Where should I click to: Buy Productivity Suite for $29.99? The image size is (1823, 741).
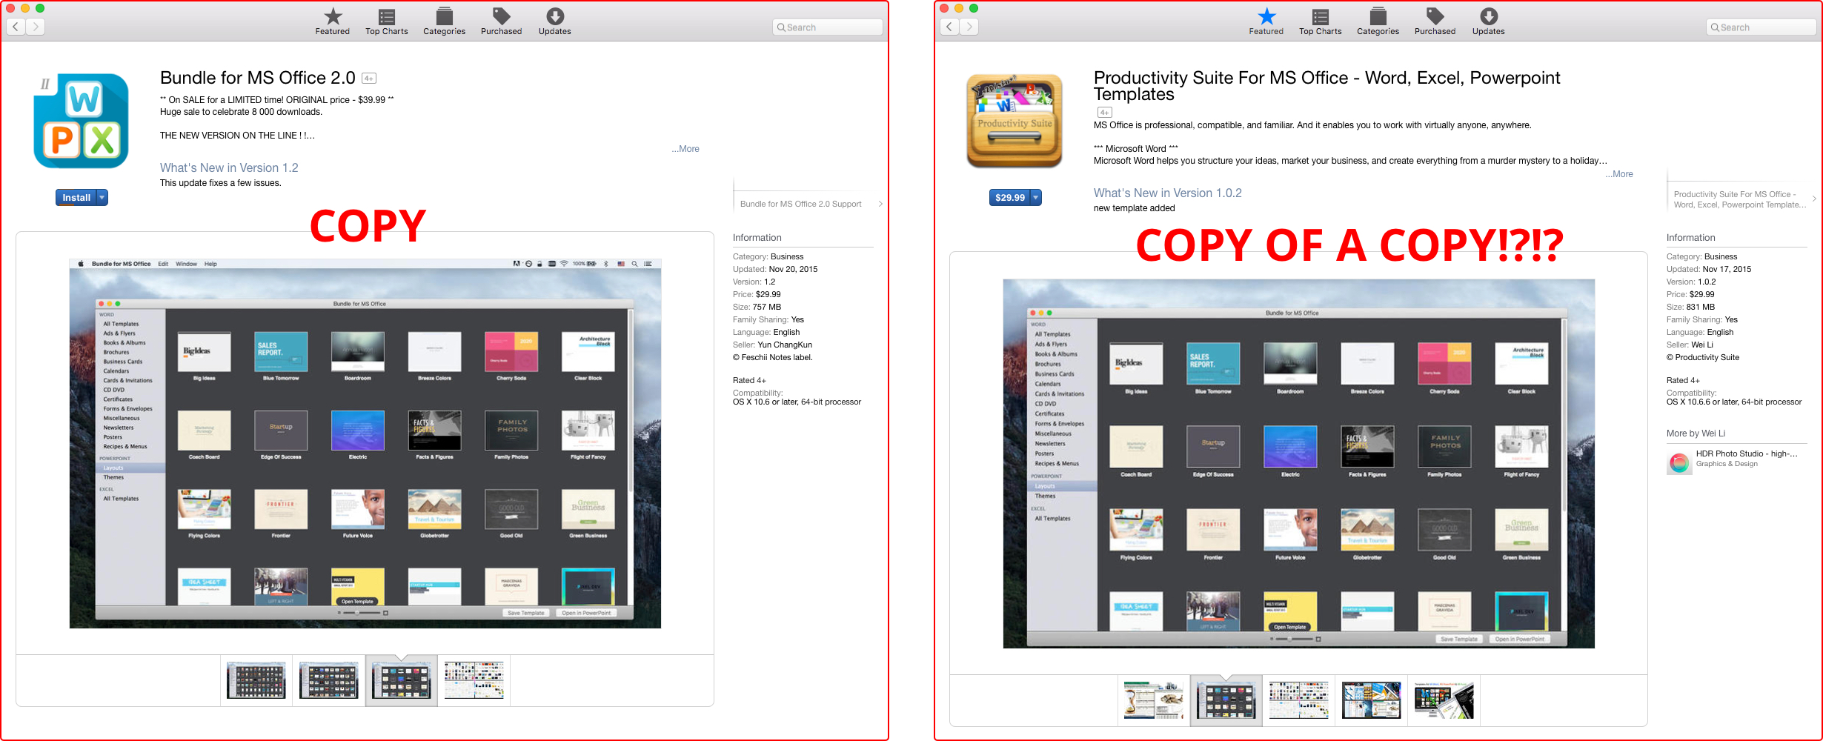point(1010,198)
